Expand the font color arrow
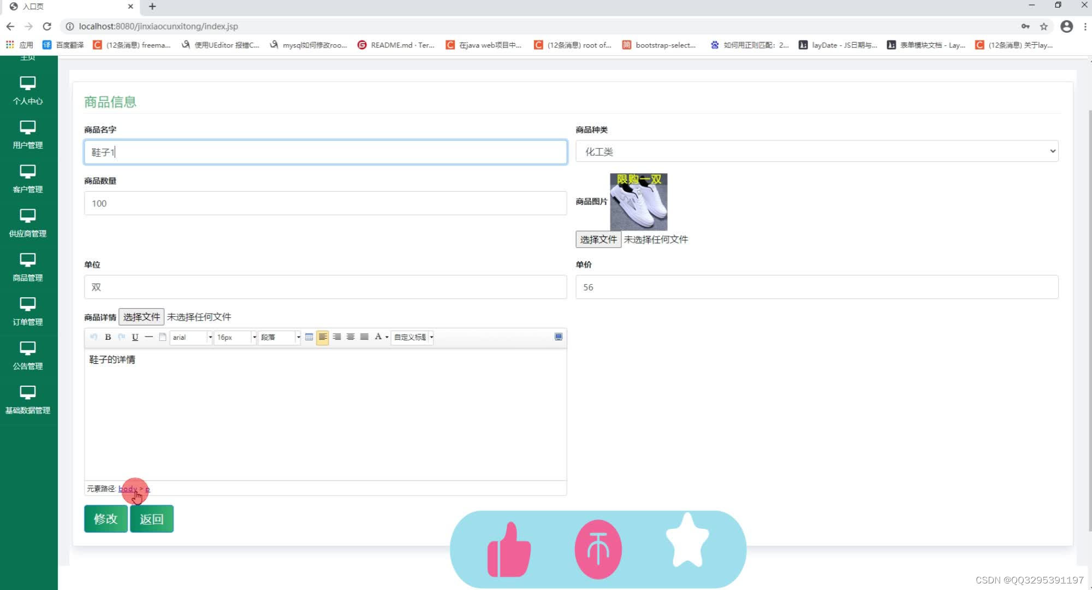Image resolution: width=1092 pixels, height=590 pixels. (x=387, y=337)
